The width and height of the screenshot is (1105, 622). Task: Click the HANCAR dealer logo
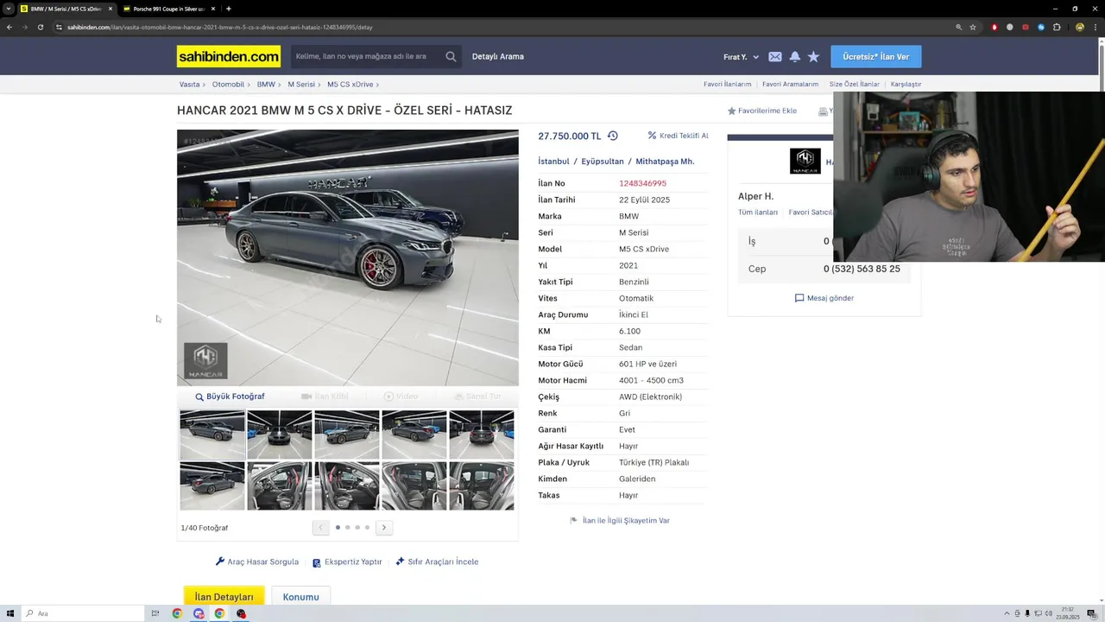click(805, 162)
